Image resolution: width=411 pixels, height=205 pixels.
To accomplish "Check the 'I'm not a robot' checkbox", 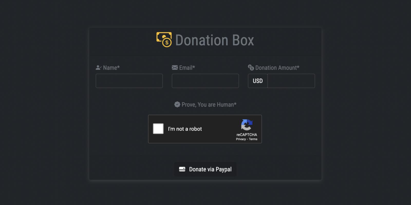I will [x=158, y=129].
